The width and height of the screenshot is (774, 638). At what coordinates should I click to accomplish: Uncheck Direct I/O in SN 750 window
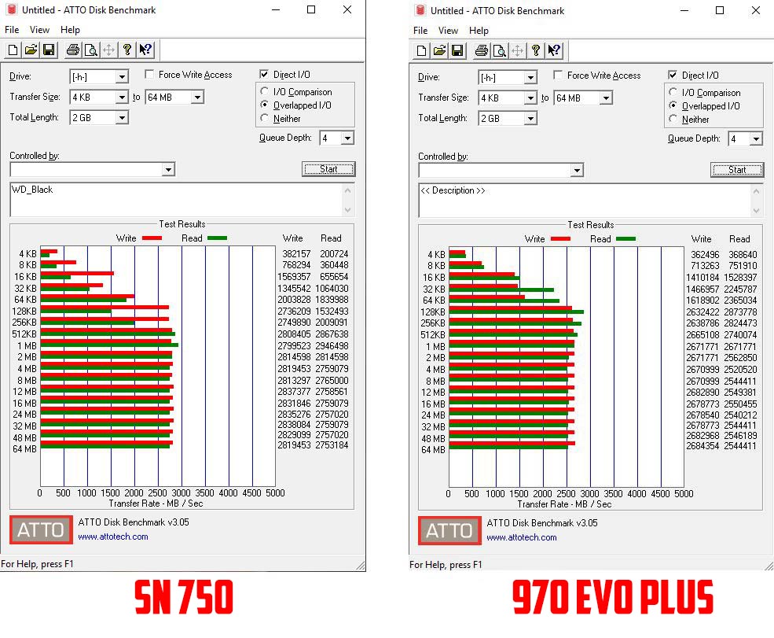point(264,74)
